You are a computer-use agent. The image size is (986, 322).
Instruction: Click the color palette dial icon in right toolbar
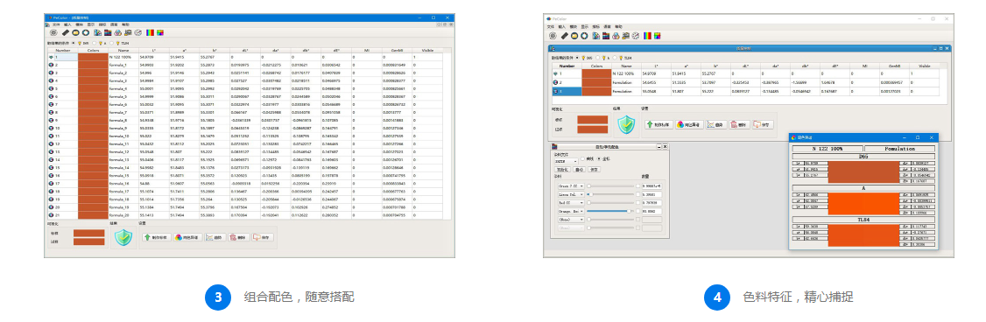(x=636, y=36)
